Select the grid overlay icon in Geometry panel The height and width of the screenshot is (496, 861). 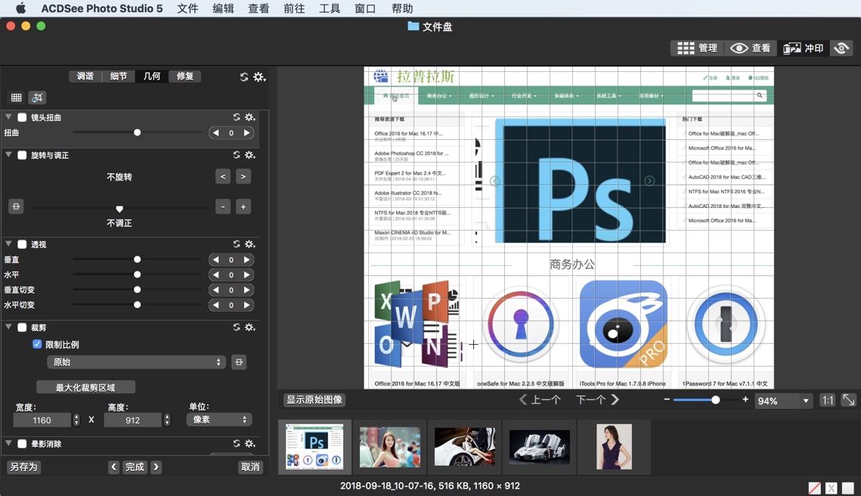click(16, 98)
